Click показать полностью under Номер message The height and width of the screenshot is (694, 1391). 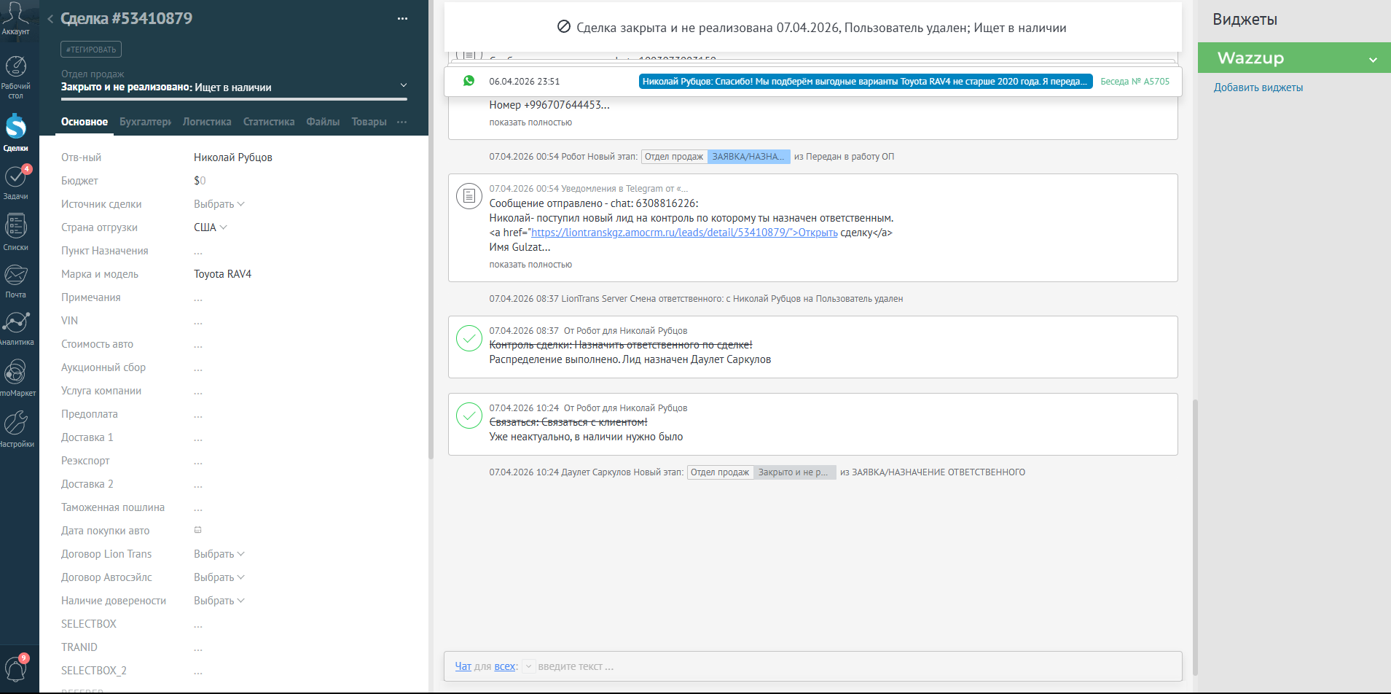[530, 122]
